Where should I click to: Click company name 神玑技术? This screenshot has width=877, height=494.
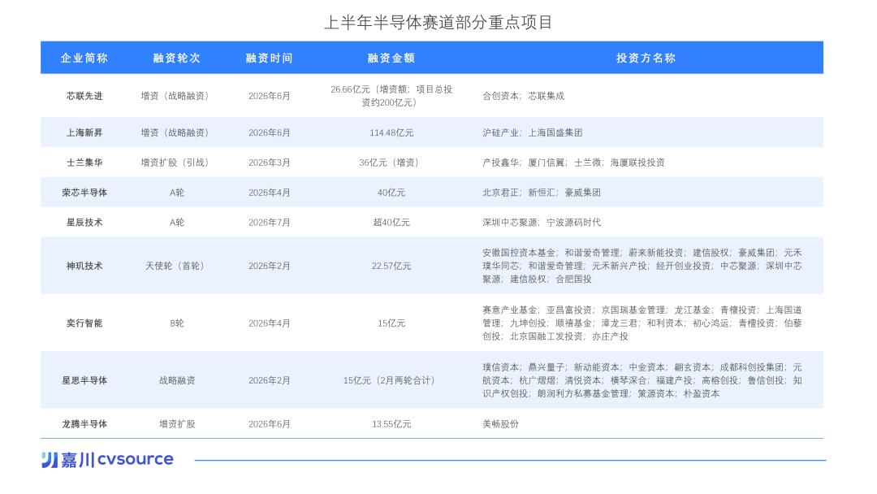84,266
